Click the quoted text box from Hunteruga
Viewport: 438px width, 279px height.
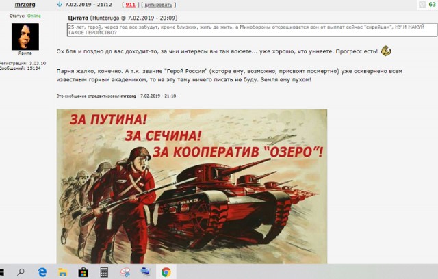tap(252, 30)
